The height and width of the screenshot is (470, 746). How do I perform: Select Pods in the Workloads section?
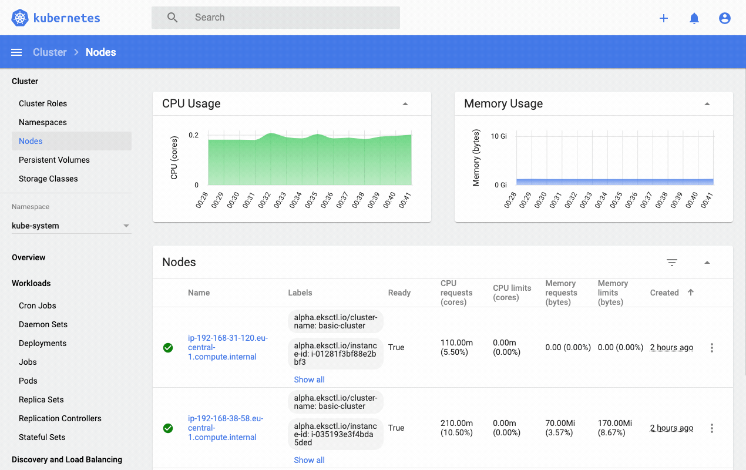tap(28, 381)
